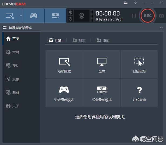Click the 0 bytes / 26.2GB status
166x145 pixels.
(x=109, y=19)
